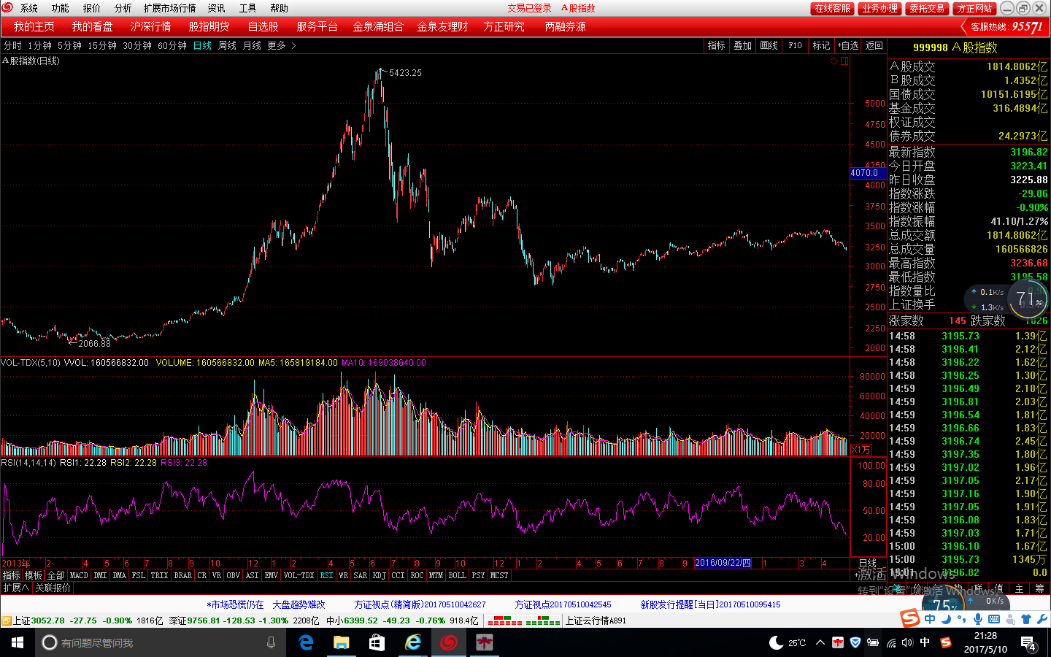
Task: Expand the 扩展 panel
Action: pyautogui.click(x=15, y=588)
